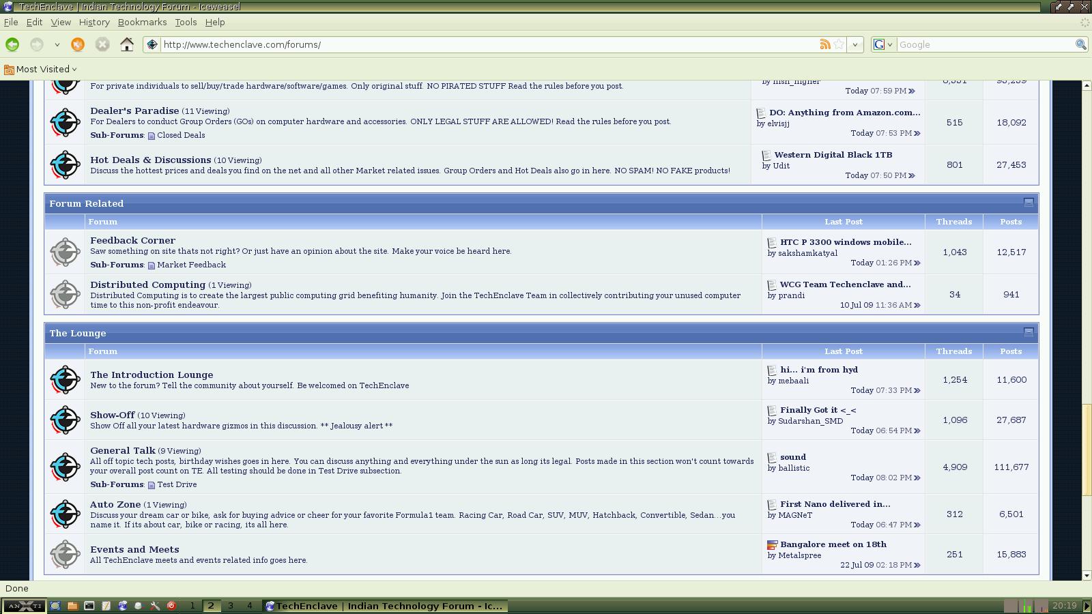The height and width of the screenshot is (614, 1092).
Task: Launch the terminal from the taskbar
Action: (x=89, y=606)
